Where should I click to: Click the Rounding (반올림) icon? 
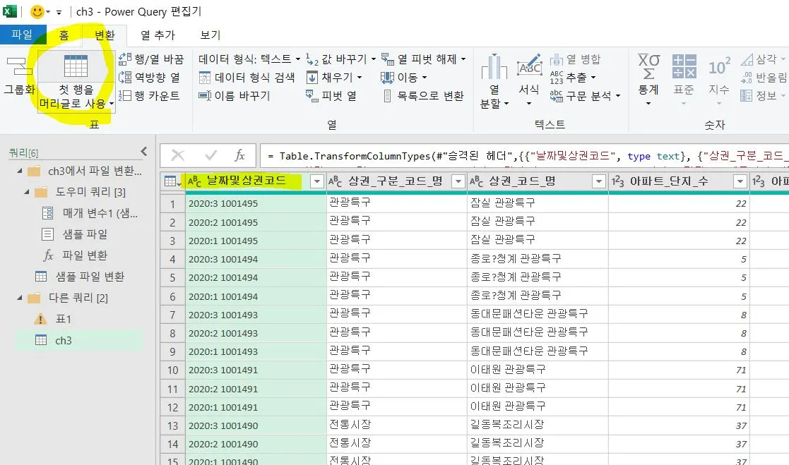click(x=747, y=78)
